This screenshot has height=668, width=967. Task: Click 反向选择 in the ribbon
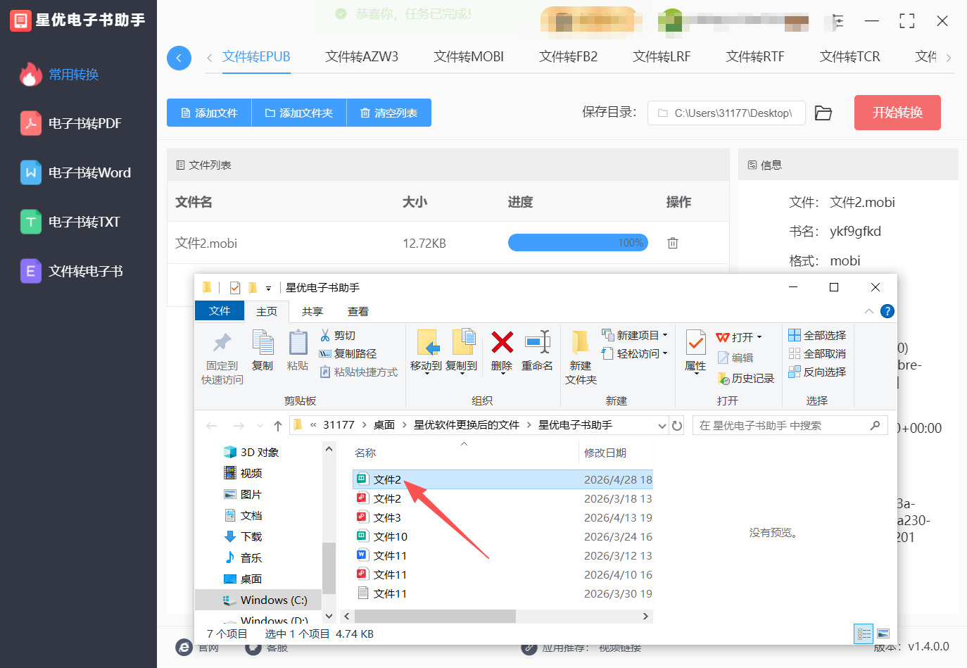[x=817, y=372]
